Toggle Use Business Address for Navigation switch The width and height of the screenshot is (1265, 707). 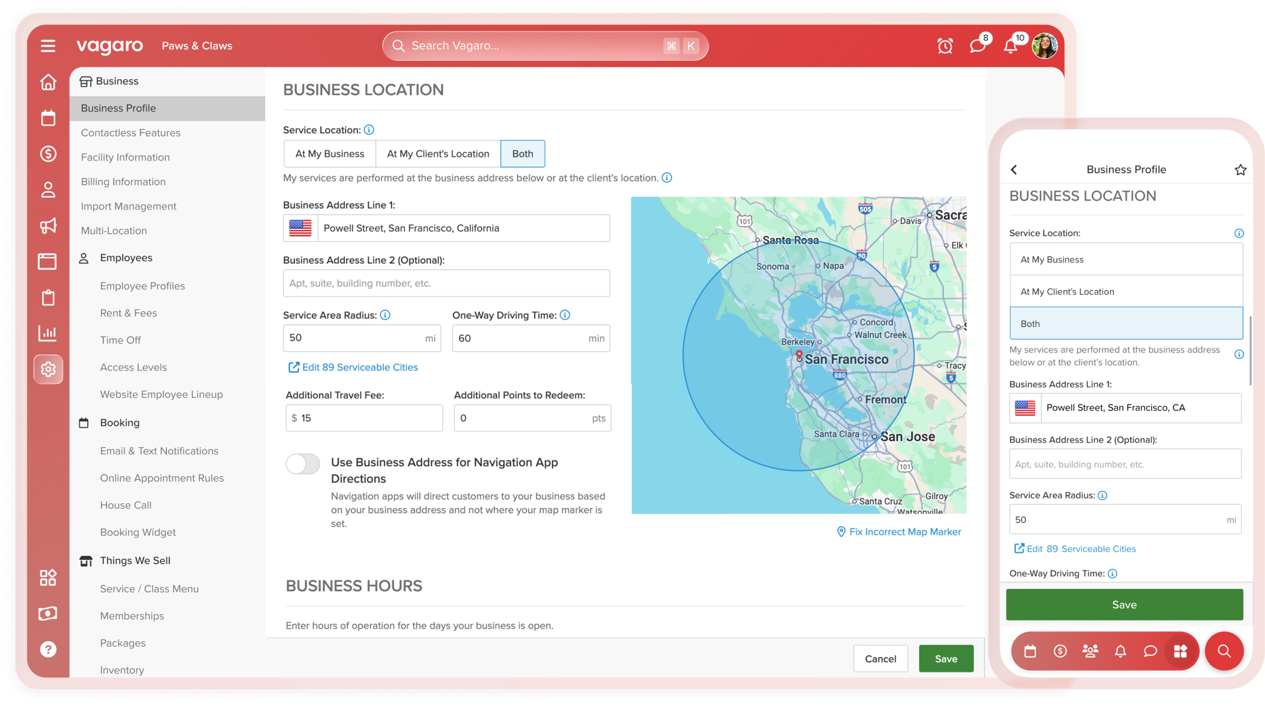(302, 463)
